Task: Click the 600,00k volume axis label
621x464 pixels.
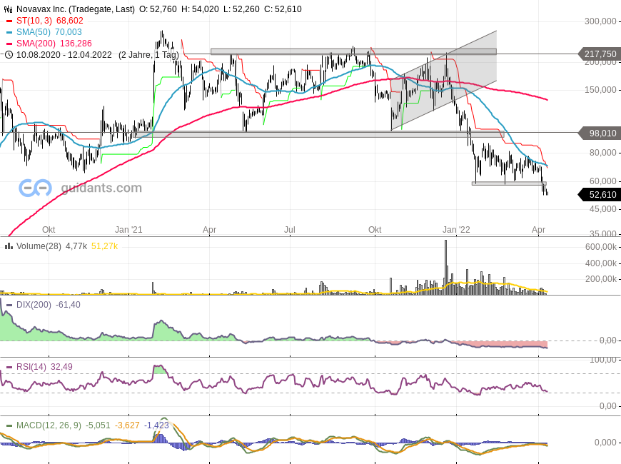Action: [x=601, y=247]
